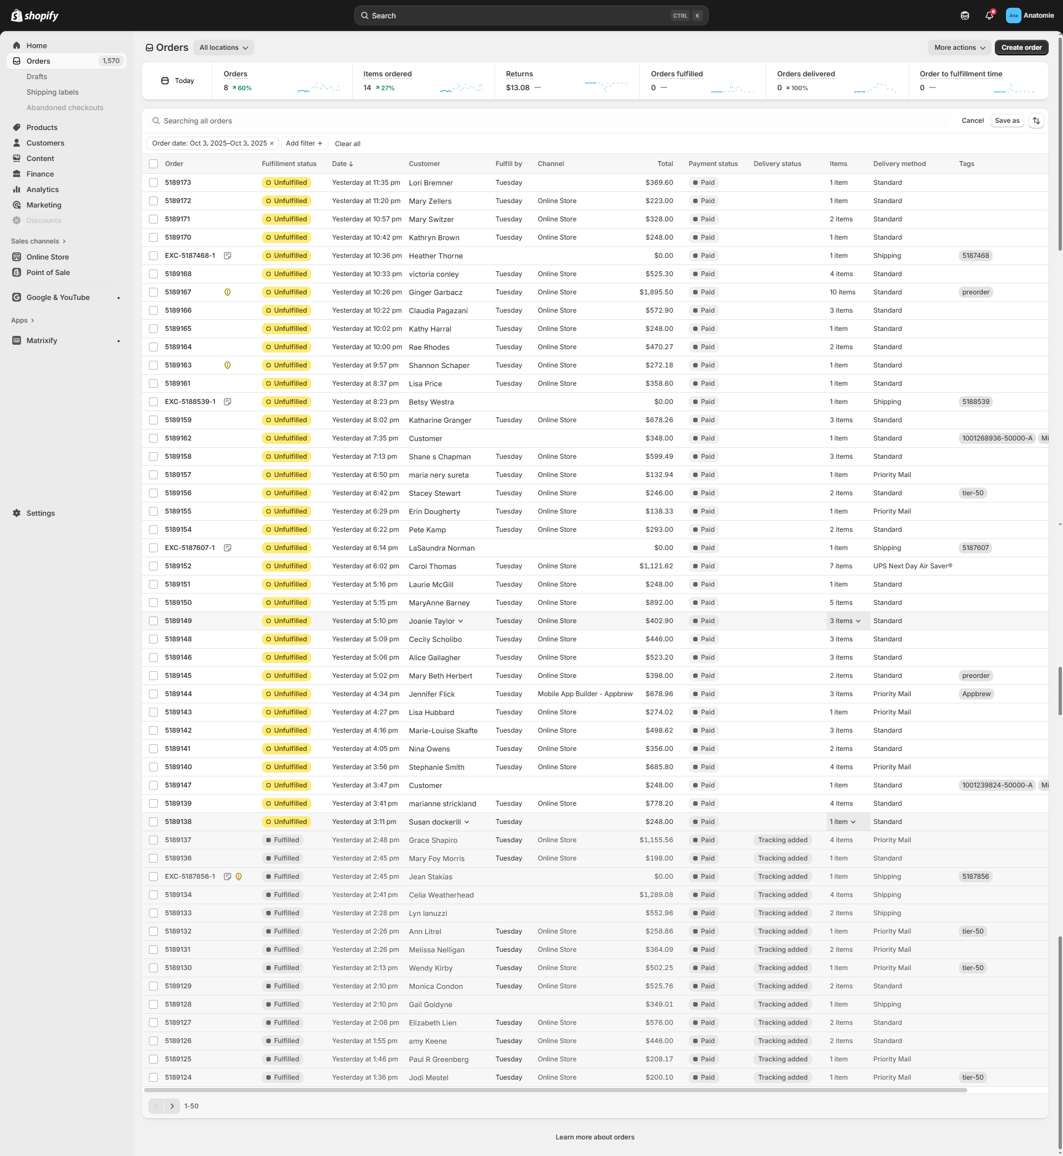Go to next page of orders
This screenshot has width=1063, height=1156.
pyautogui.click(x=172, y=1106)
